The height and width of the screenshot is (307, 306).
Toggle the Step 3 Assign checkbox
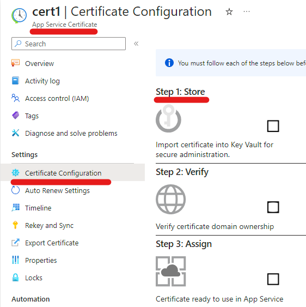[x=273, y=279]
